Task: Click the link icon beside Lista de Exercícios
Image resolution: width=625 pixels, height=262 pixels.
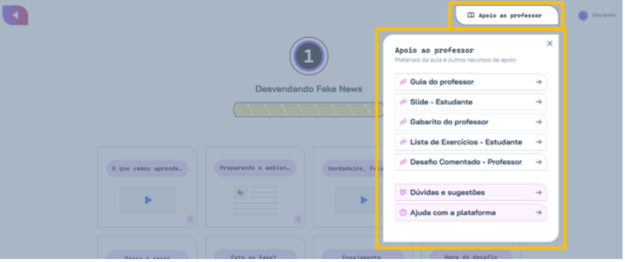Action: pos(403,142)
